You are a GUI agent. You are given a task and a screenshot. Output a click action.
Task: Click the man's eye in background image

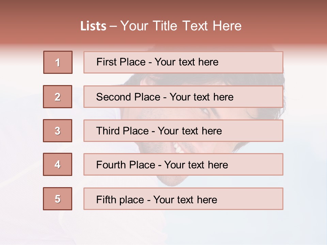[205, 112]
